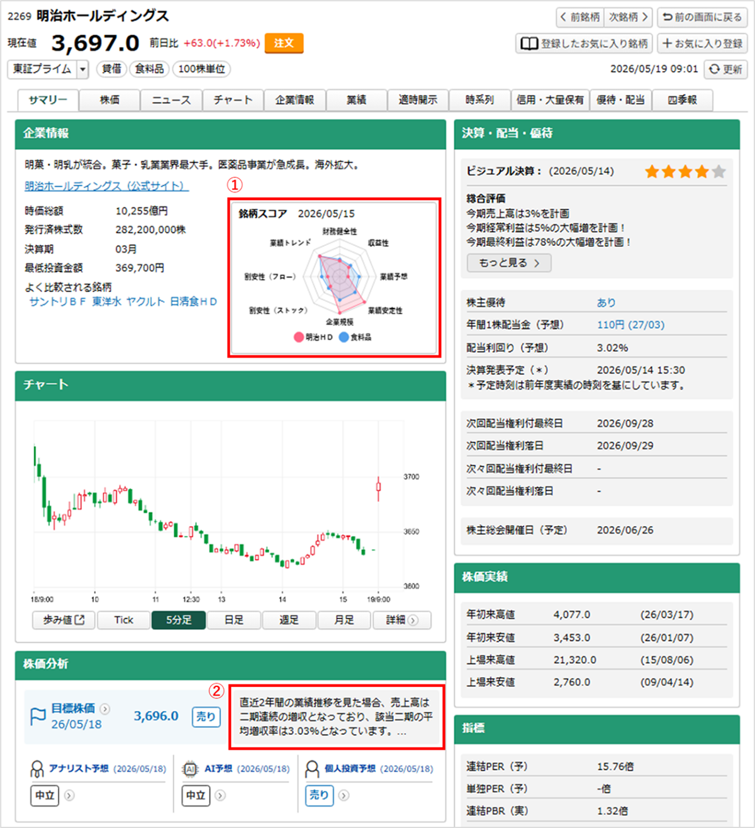
Task: Open the 目標株価 link
Action: click(x=73, y=708)
